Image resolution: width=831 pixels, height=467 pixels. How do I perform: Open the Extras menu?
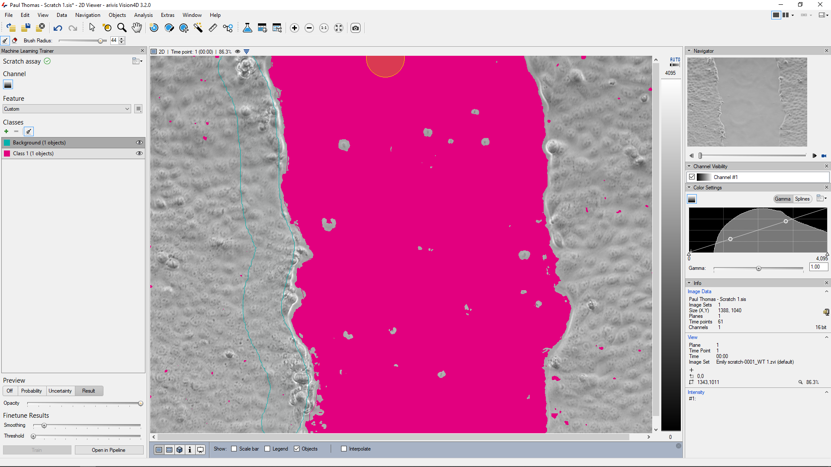[167, 15]
